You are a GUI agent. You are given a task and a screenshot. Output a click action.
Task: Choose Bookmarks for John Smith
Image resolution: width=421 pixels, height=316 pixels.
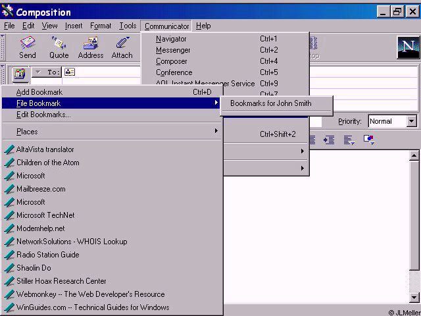coord(276,103)
